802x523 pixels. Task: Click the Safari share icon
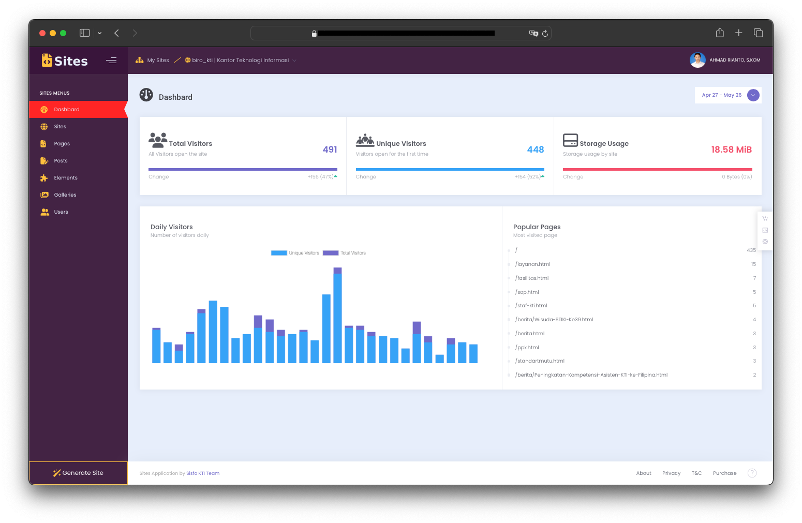coord(719,33)
